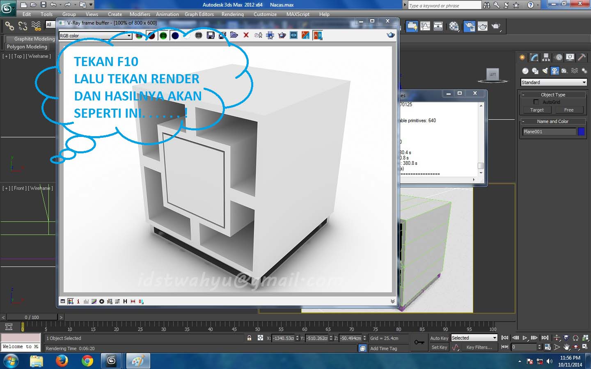Switch to the Create command panel
The width and height of the screenshot is (591, 369).
point(522,57)
